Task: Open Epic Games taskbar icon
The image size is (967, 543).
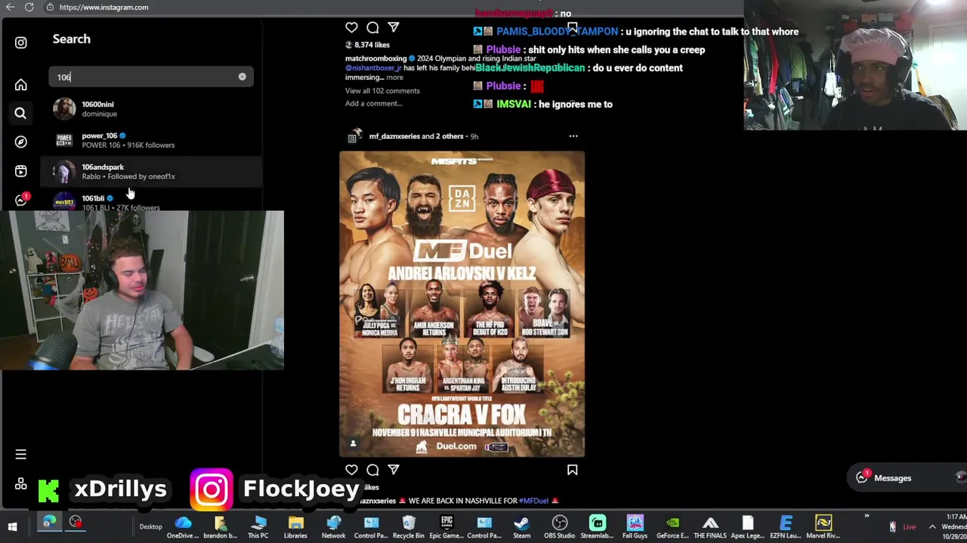Action: (x=446, y=526)
